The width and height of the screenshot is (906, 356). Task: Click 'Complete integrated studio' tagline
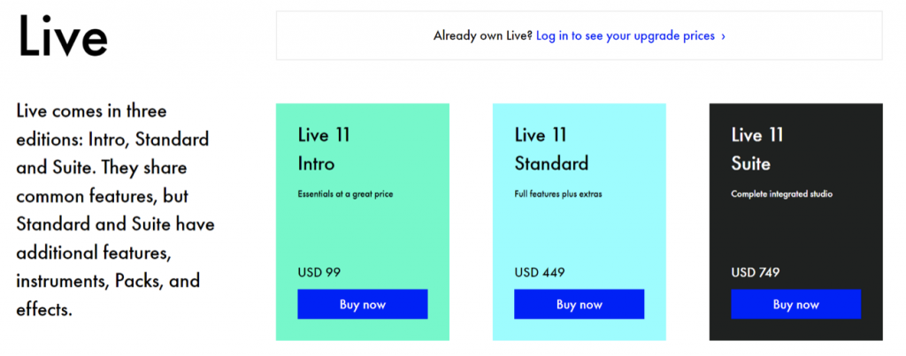[782, 193]
